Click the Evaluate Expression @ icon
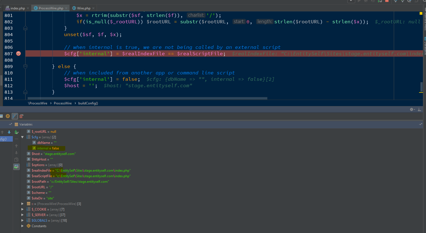426x233 pixels. coord(8,116)
